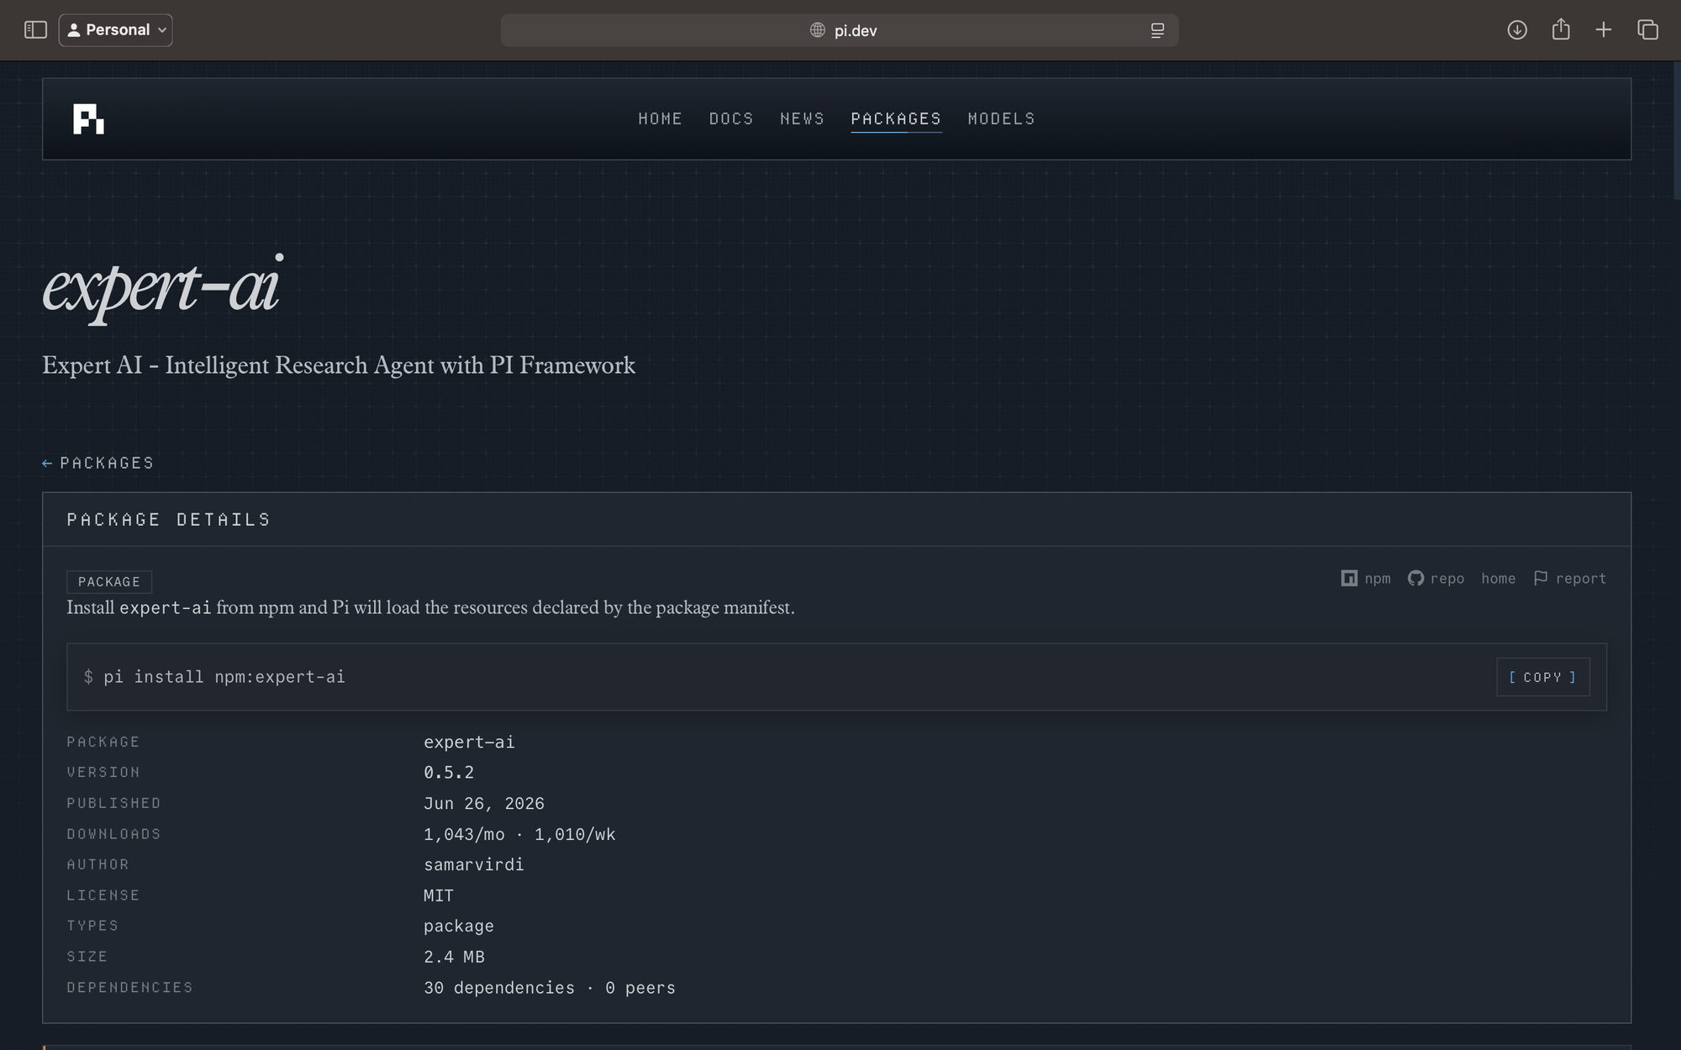
Task: Show the tab overview icon
Action: point(1647,30)
